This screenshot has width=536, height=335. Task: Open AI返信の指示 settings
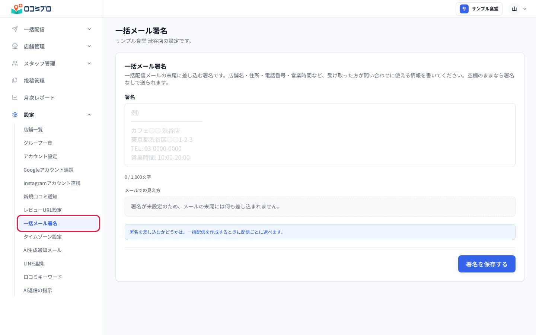38,290
